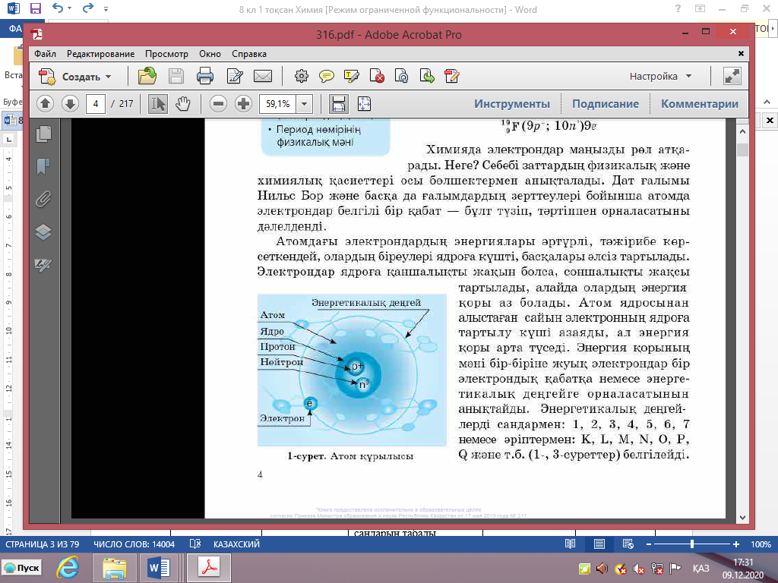The width and height of the screenshot is (778, 583).
Task: Enable the text selection cursor tool
Action: (x=158, y=104)
